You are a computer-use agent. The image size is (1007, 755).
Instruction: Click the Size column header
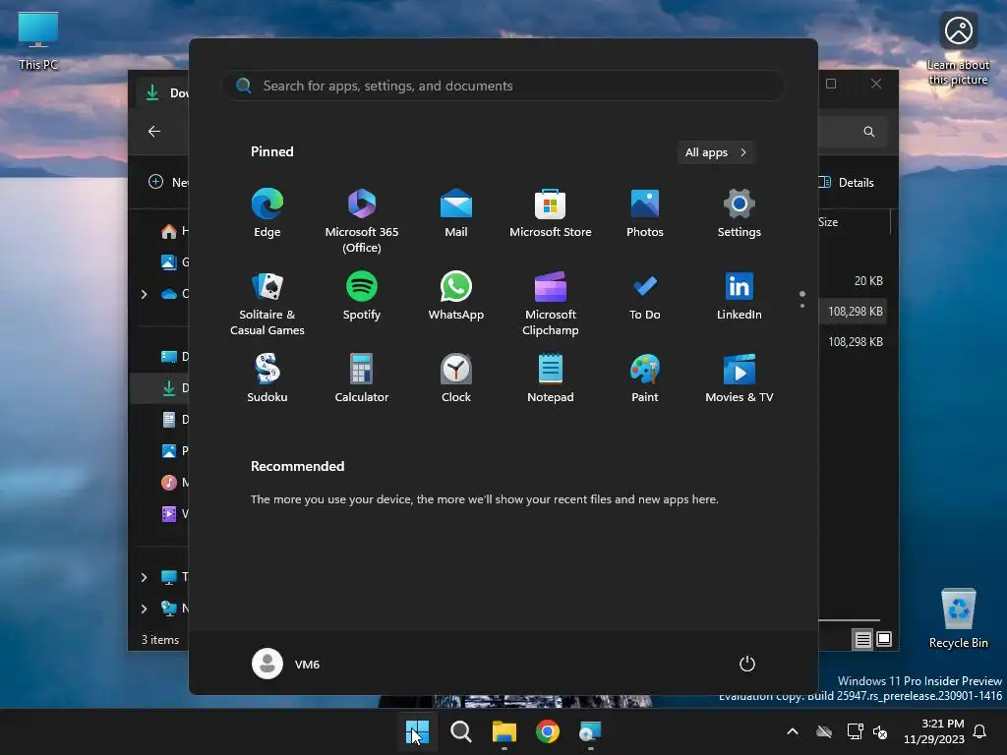click(828, 222)
